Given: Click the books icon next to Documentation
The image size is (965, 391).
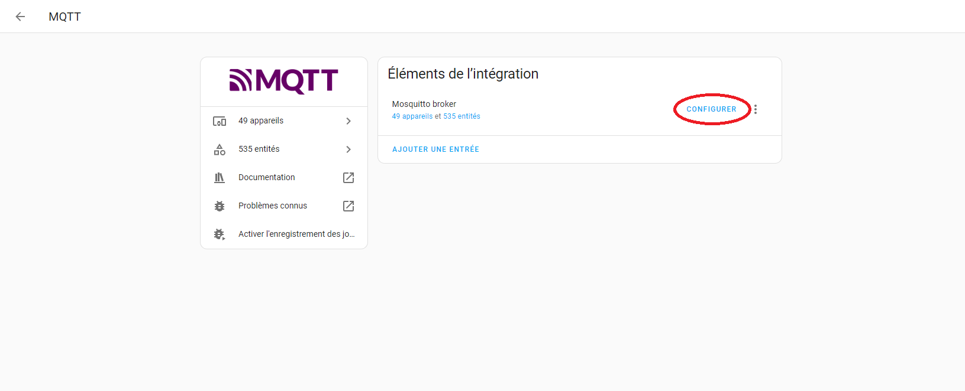Looking at the screenshot, I should [220, 178].
